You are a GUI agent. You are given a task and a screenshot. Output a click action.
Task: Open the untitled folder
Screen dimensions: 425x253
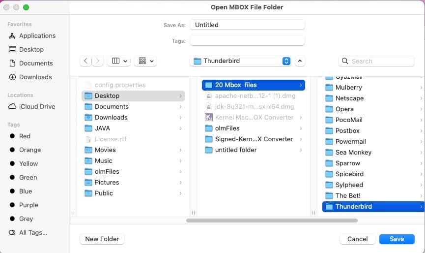(x=254, y=150)
